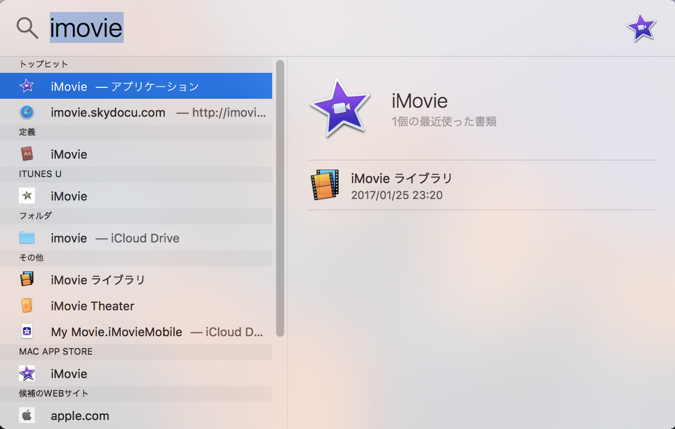Click the large iMovie star in the preview pane
675x429 pixels.
(x=340, y=108)
